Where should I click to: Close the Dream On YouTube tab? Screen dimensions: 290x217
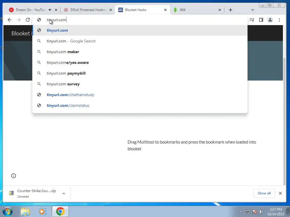click(x=56, y=10)
